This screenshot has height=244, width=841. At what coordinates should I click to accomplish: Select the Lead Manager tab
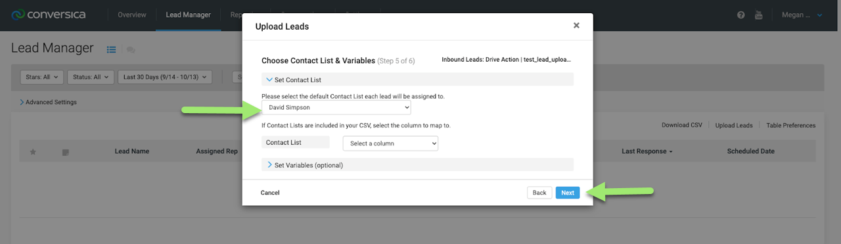pyautogui.click(x=188, y=15)
